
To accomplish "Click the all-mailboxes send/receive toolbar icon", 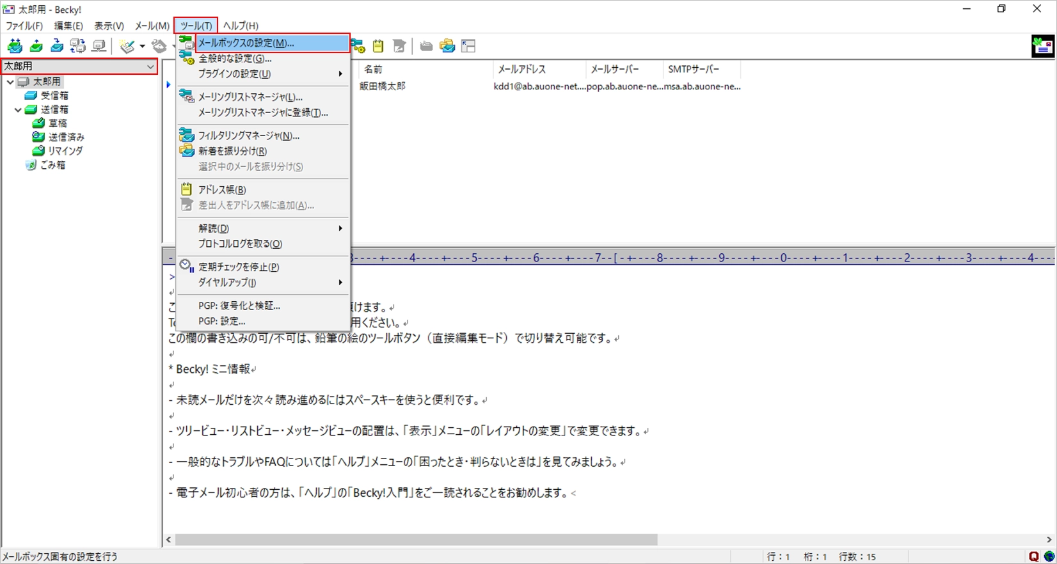I will coord(77,46).
